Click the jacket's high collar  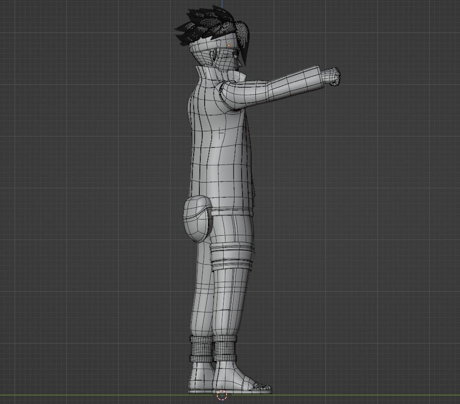pos(221,75)
